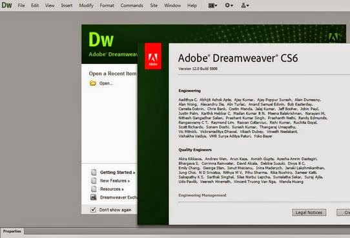Click the green Dw logo on welcome screen

pos(101,39)
